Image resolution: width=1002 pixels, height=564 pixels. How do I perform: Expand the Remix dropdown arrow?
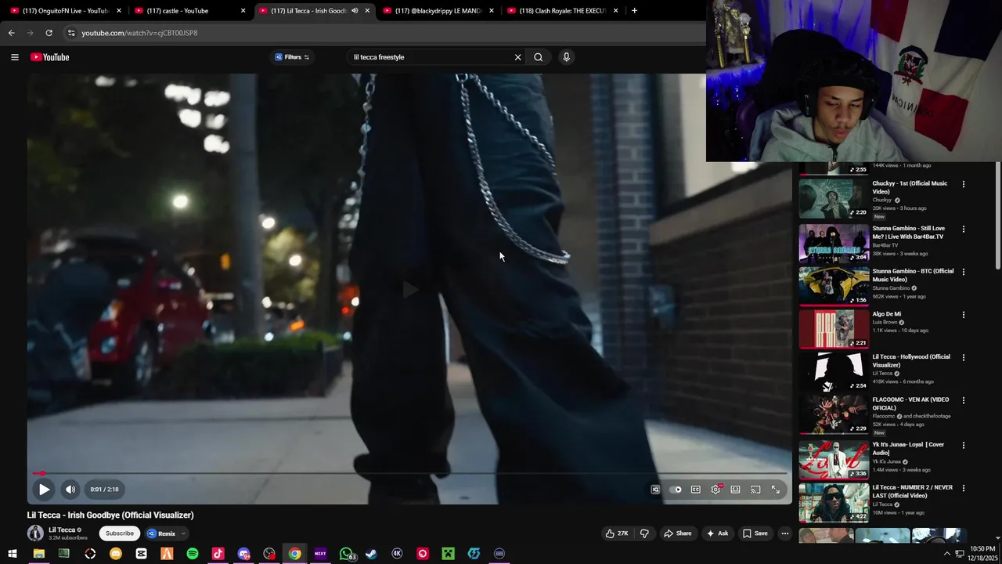pyautogui.click(x=183, y=533)
